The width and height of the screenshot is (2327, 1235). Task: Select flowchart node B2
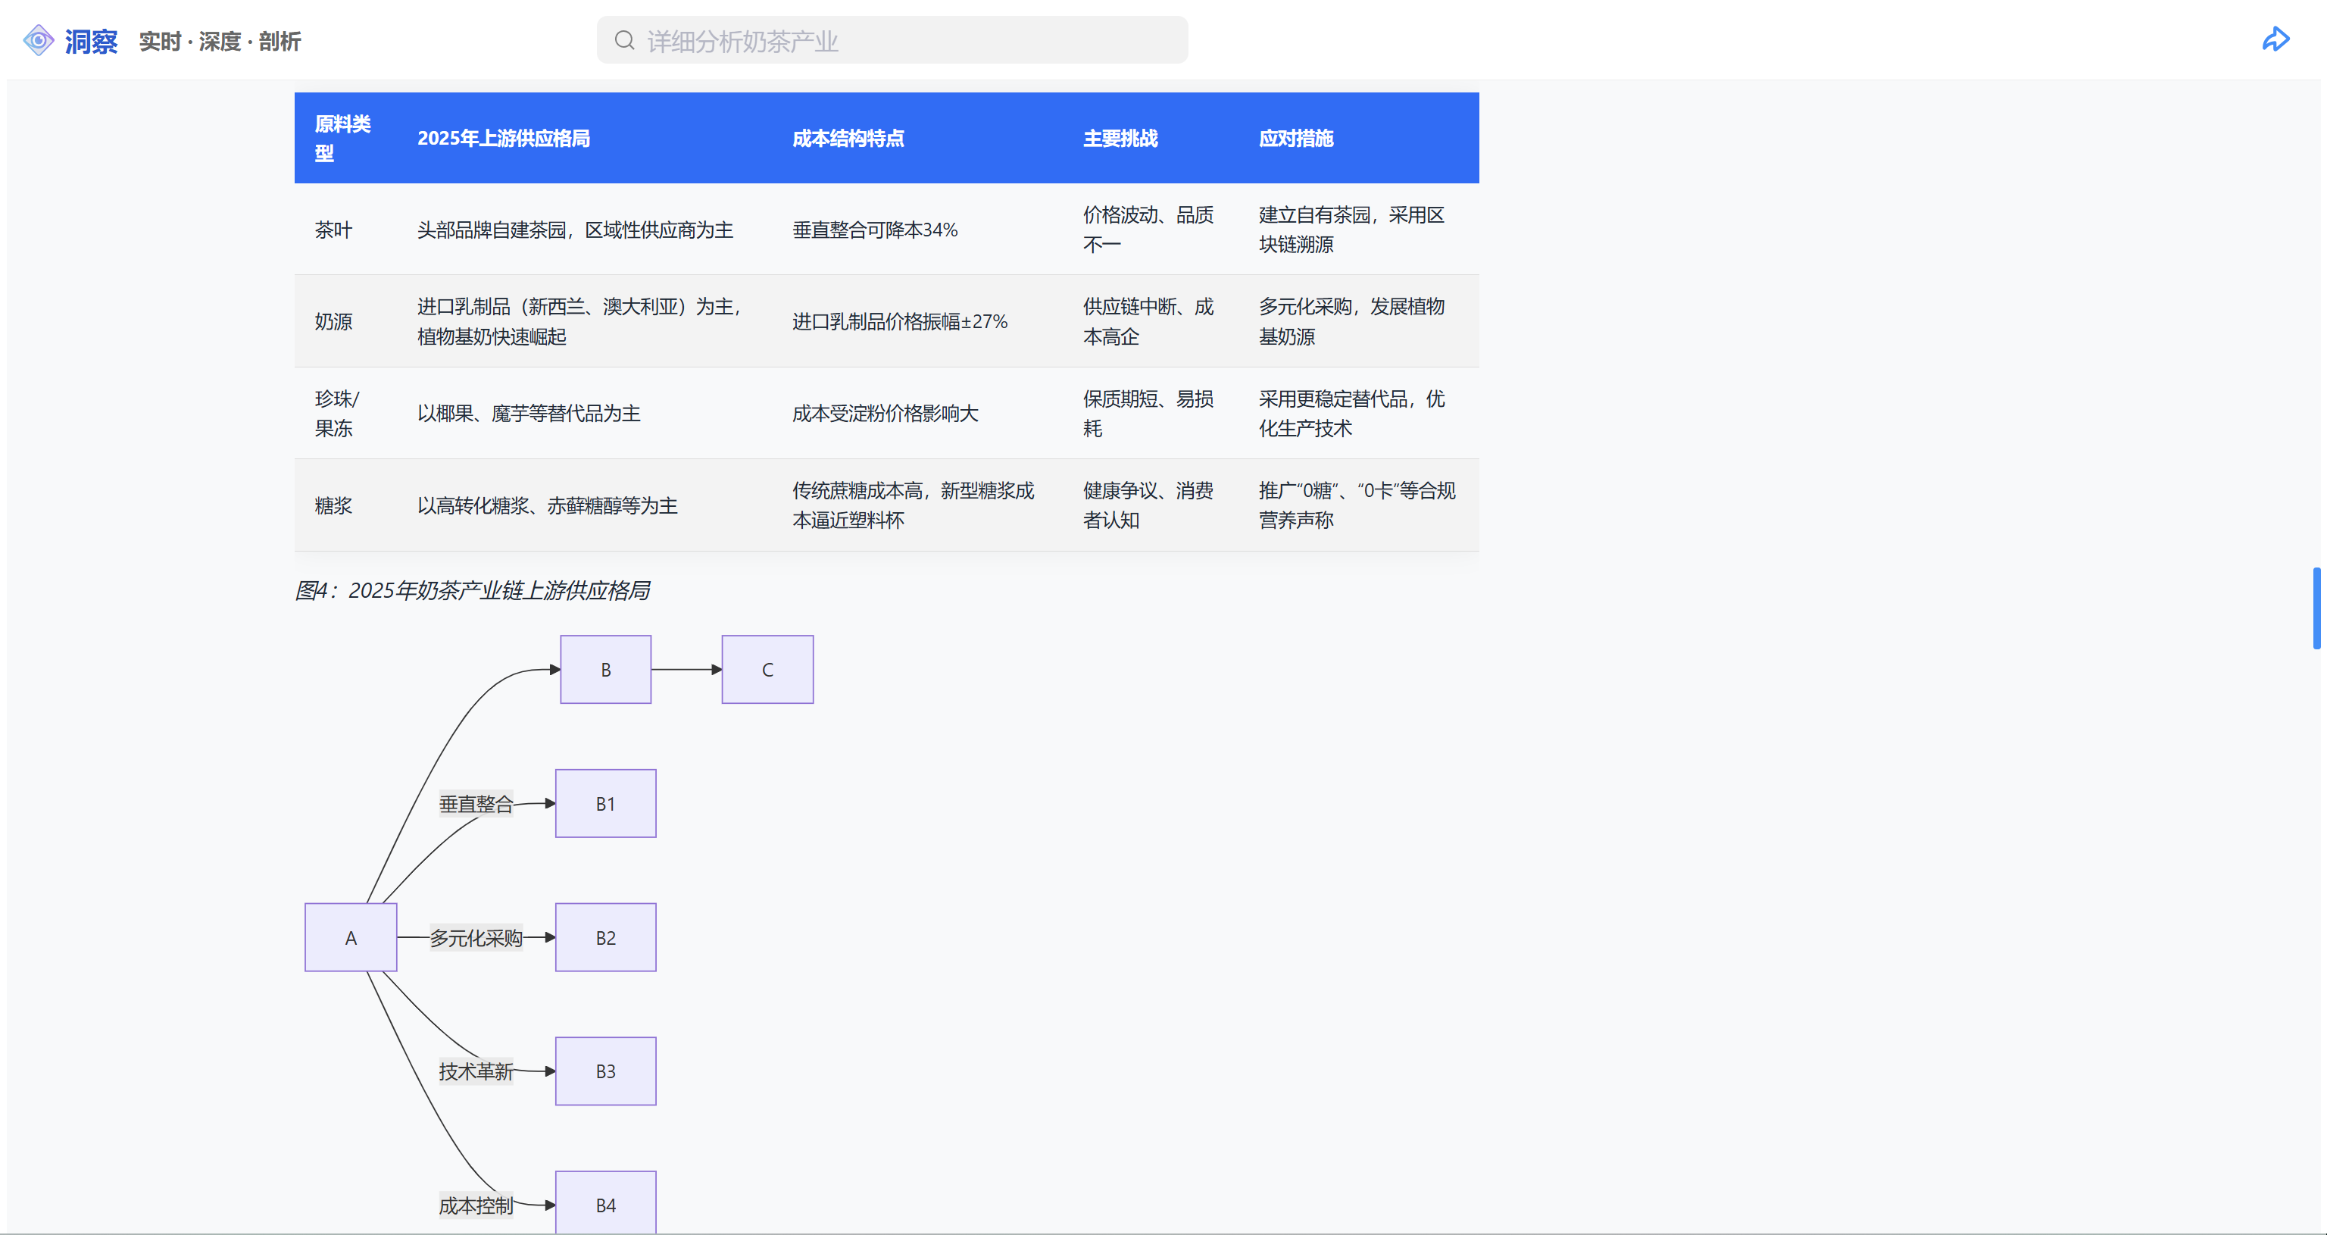[605, 938]
